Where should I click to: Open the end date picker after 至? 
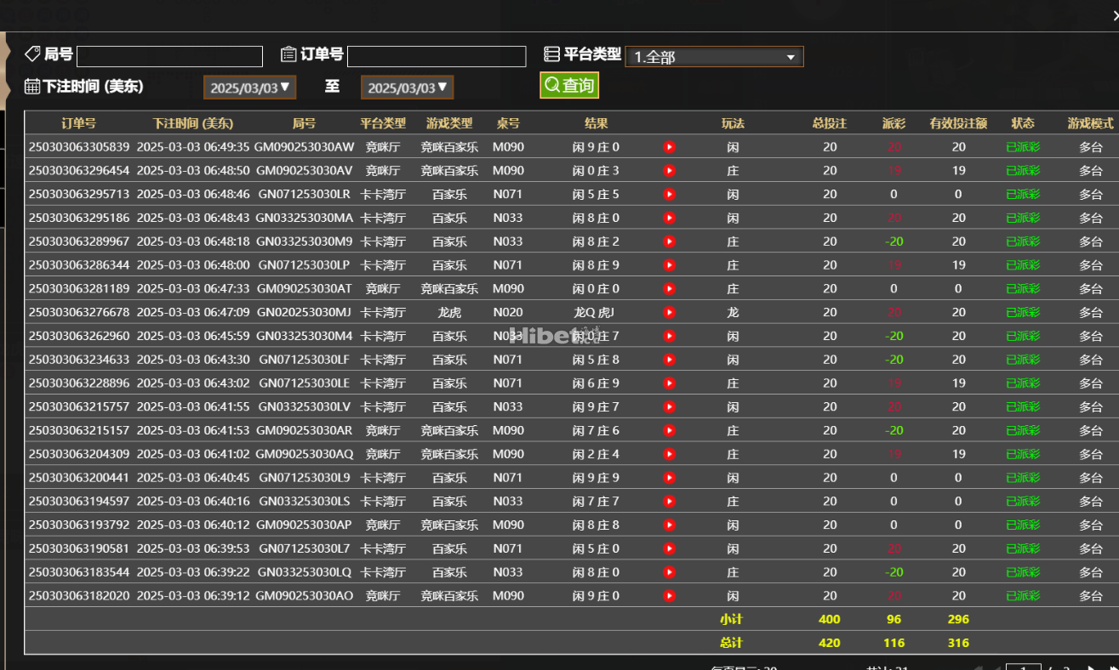tap(407, 88)
